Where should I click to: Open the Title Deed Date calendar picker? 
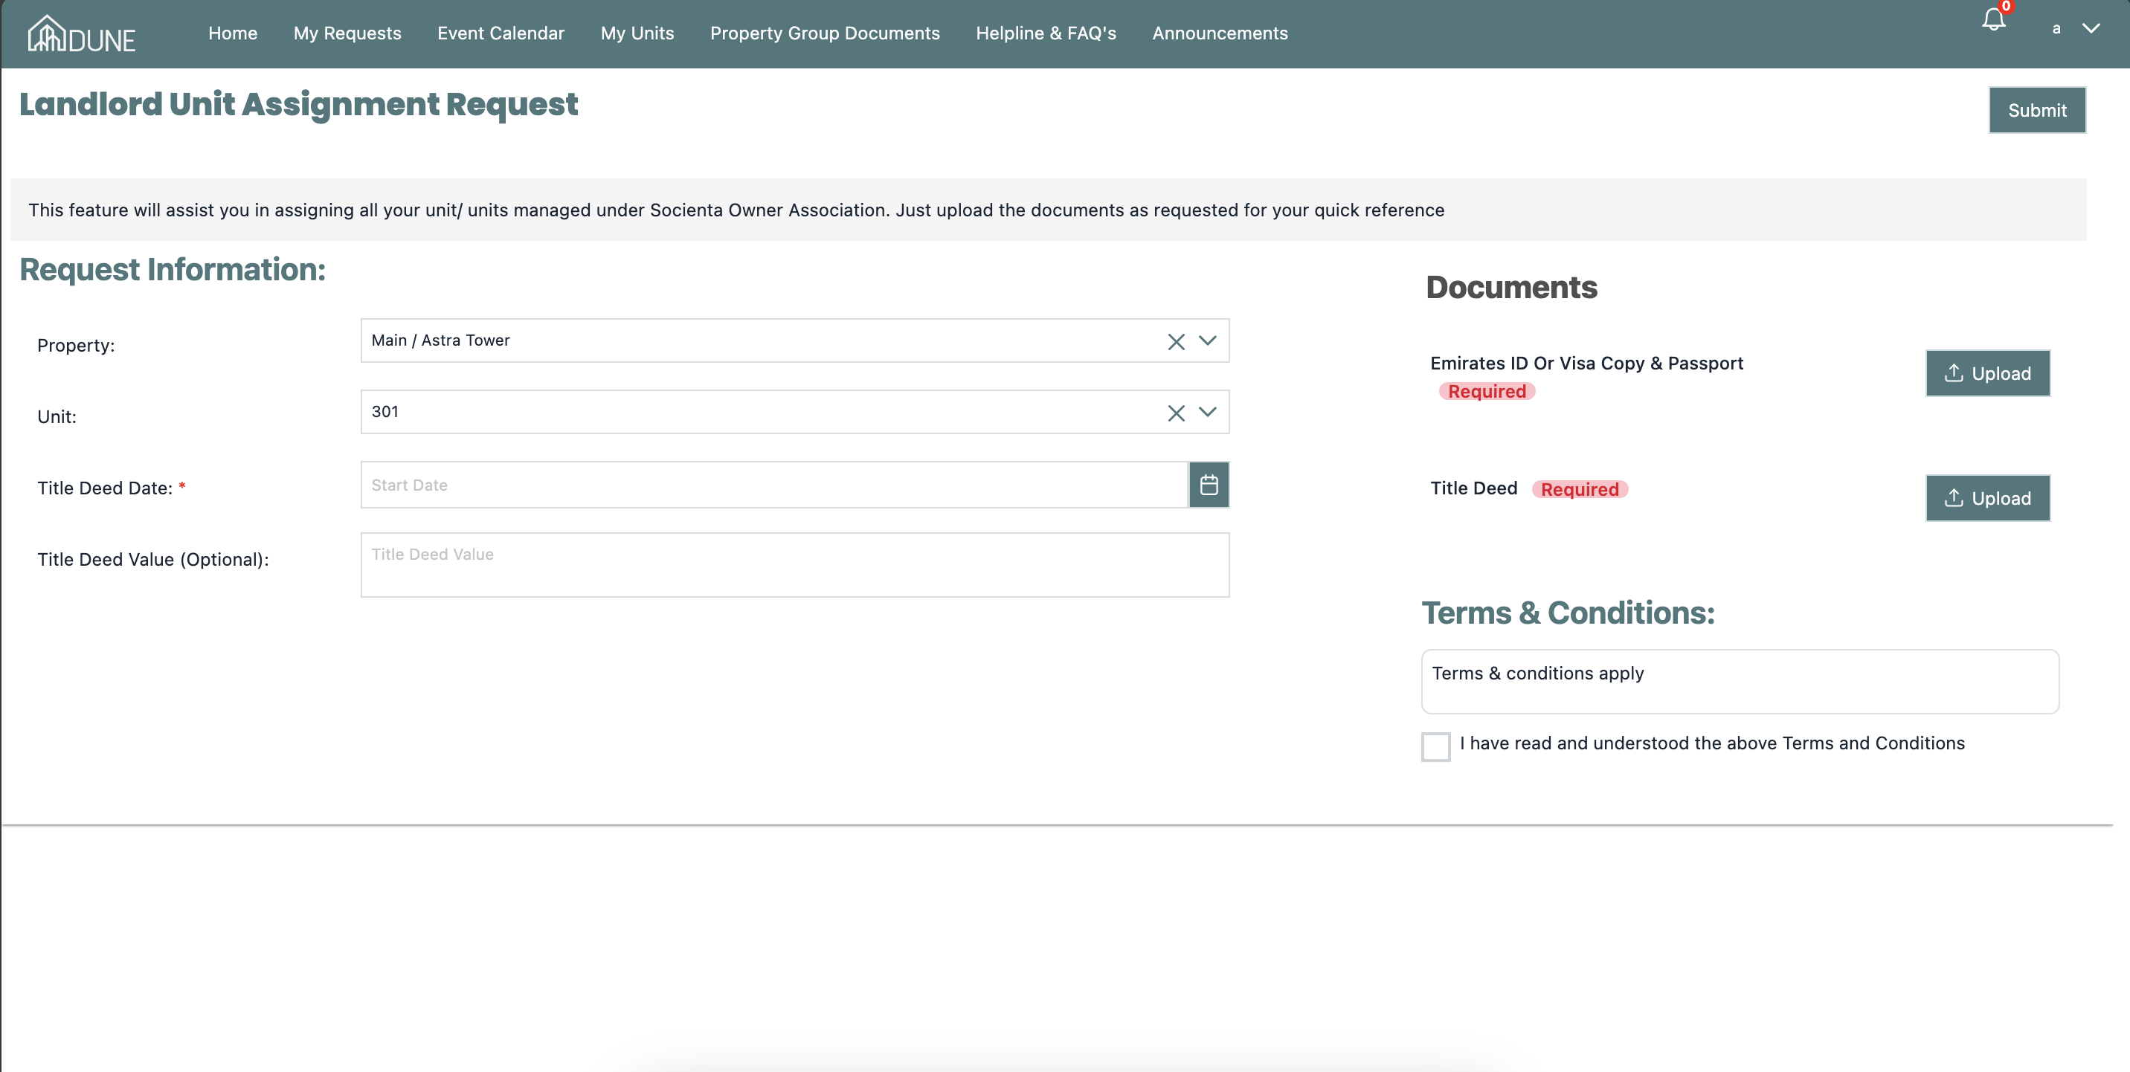(1208, 485)
